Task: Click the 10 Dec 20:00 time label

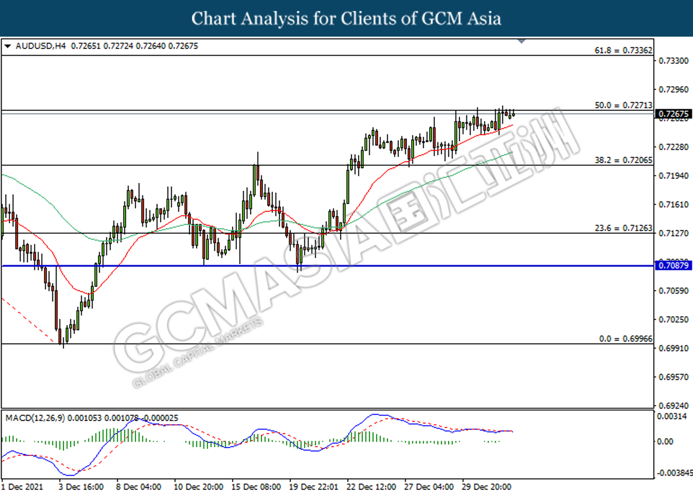Action: [198, 487]
